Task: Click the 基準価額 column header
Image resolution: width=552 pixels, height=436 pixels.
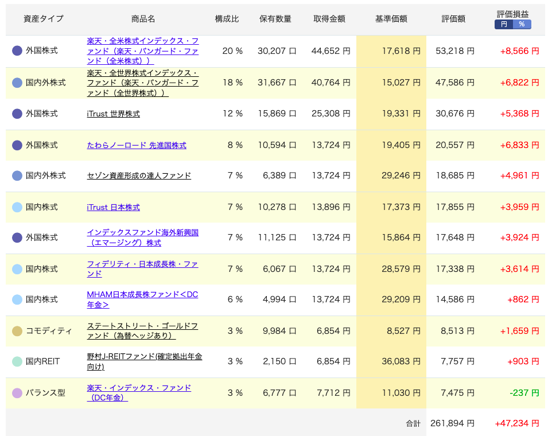Action: 391,19
